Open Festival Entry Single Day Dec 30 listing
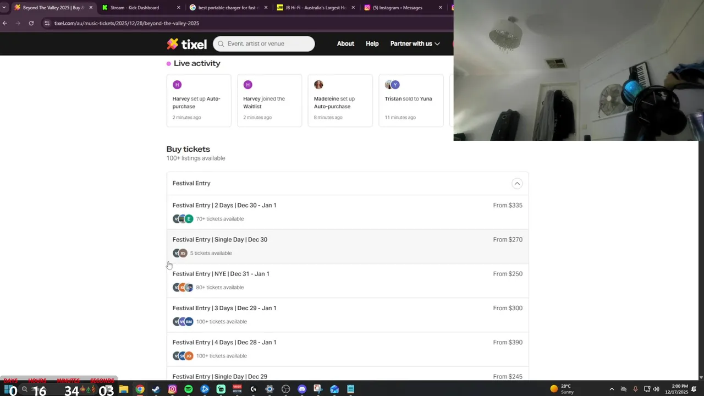Screen dimensions: 704x396 tap(348, 246)
